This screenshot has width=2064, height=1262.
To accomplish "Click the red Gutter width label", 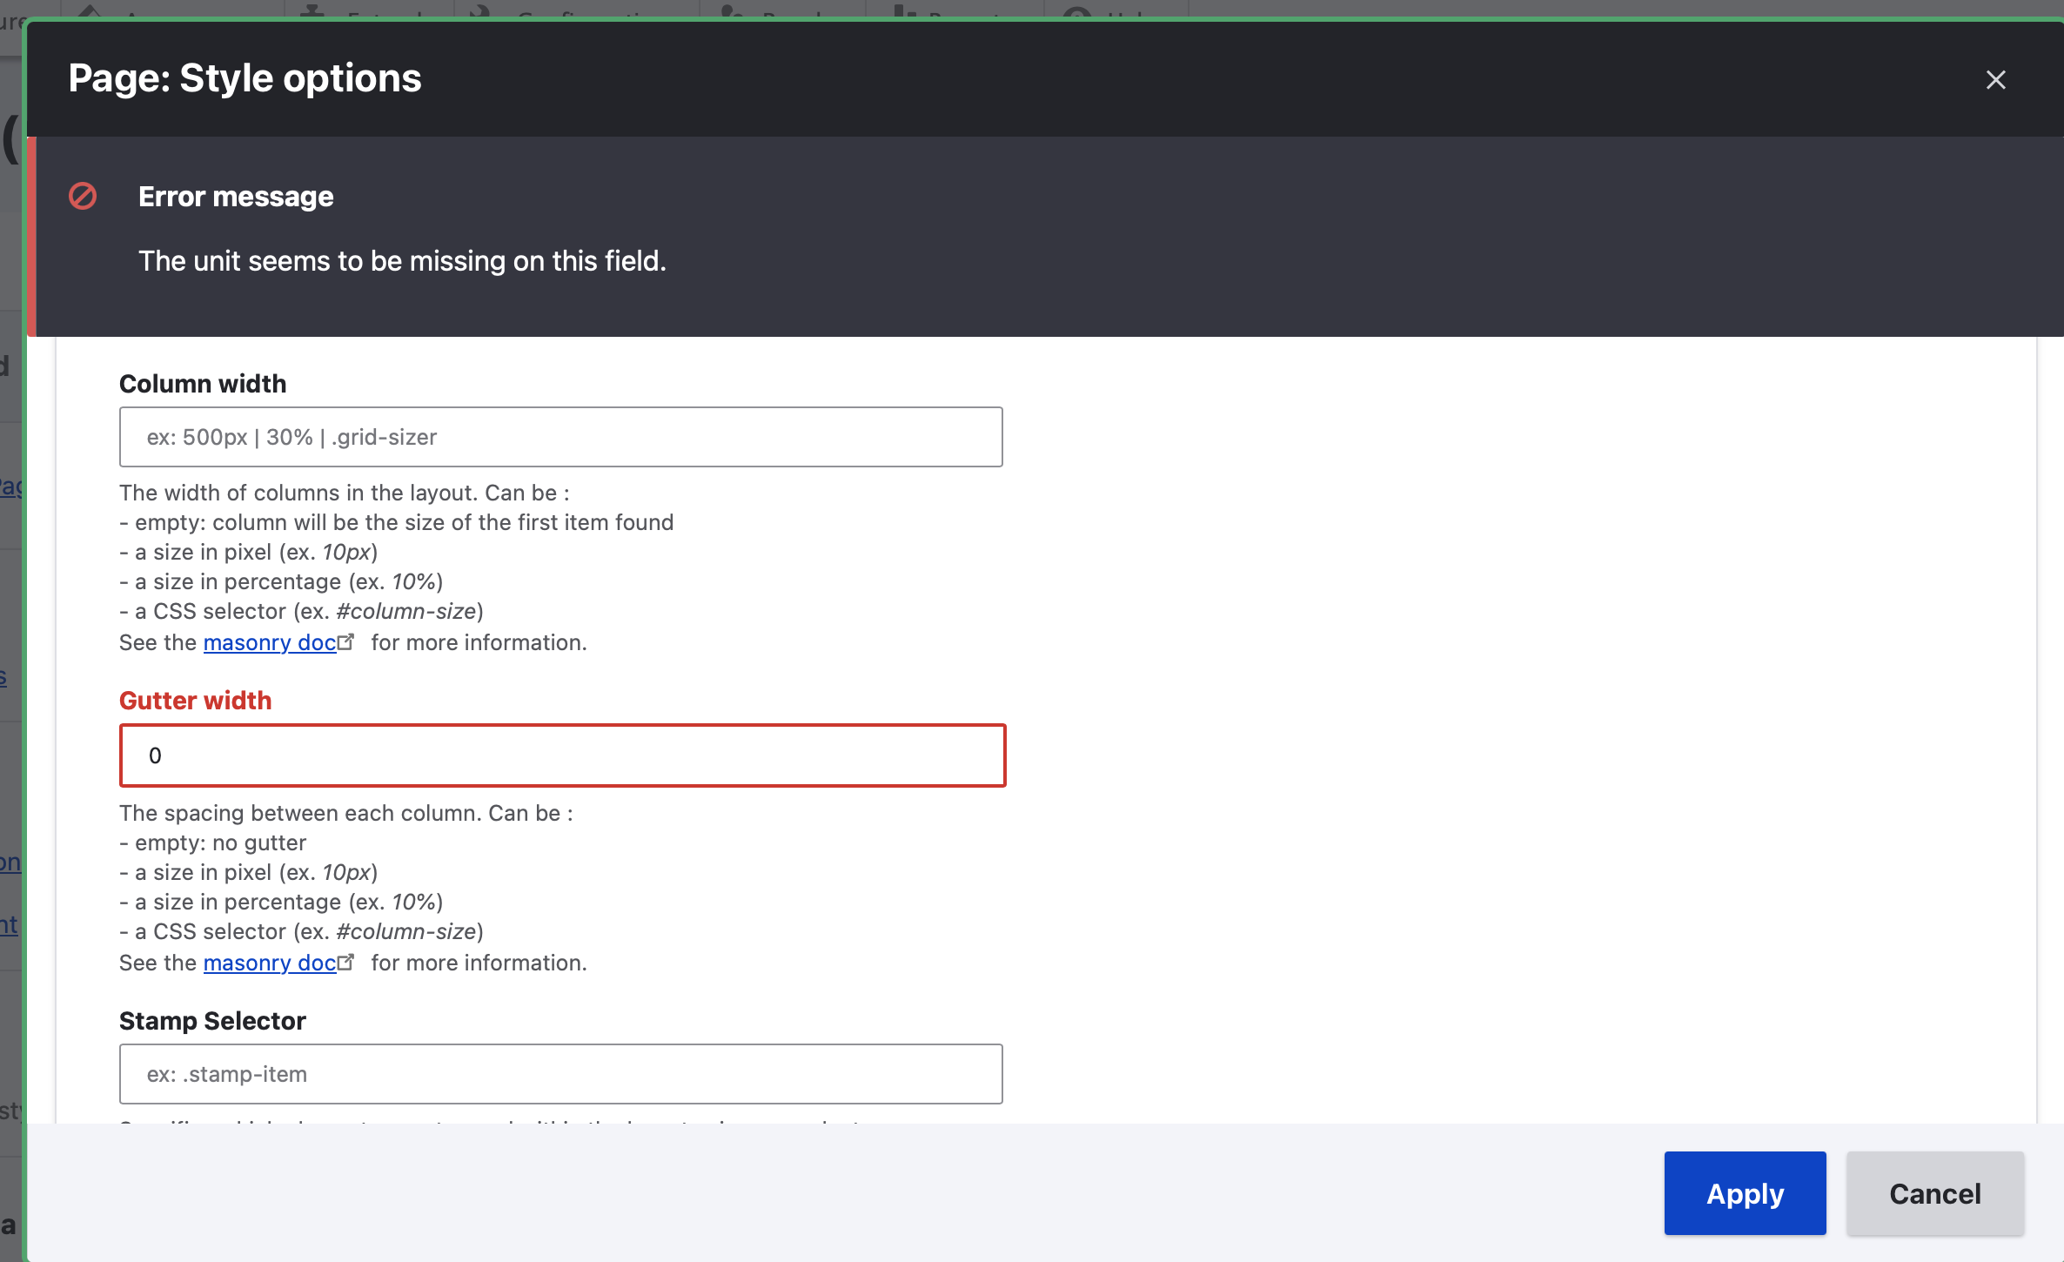I will coord(195,701).
